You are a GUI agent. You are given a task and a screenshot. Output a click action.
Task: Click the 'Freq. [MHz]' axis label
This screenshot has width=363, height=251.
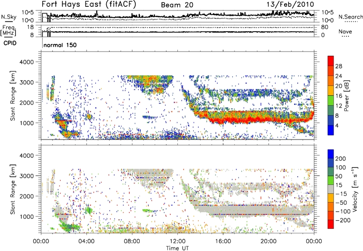click(8, 30)
